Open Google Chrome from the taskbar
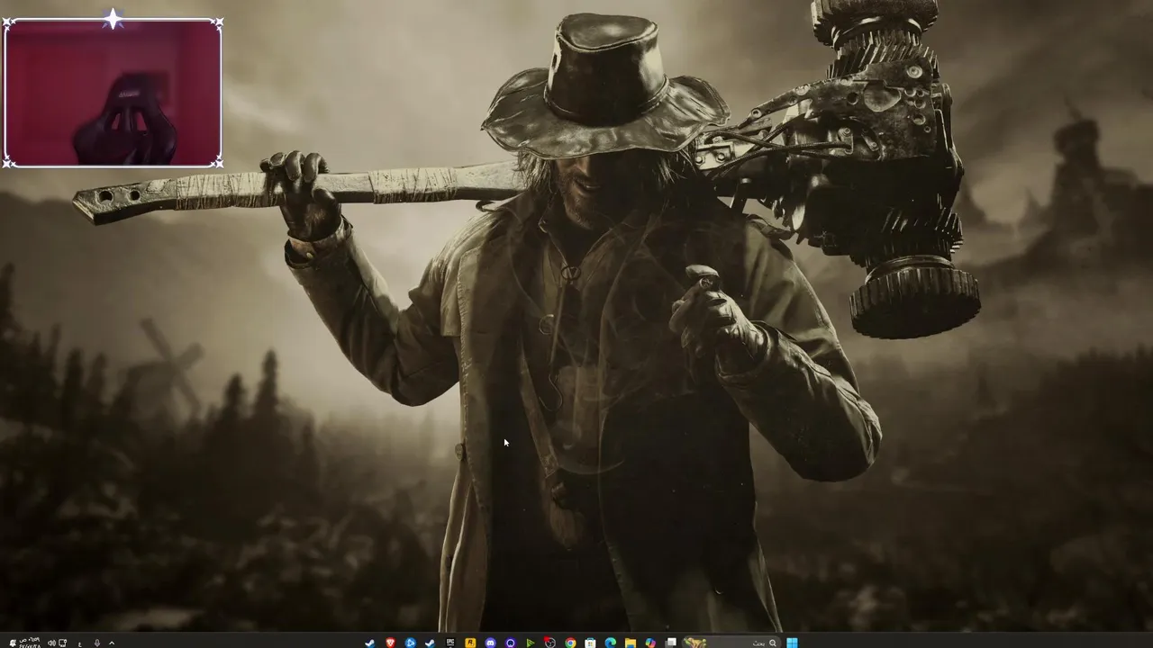1153x648 pixels. click(570, 643)
